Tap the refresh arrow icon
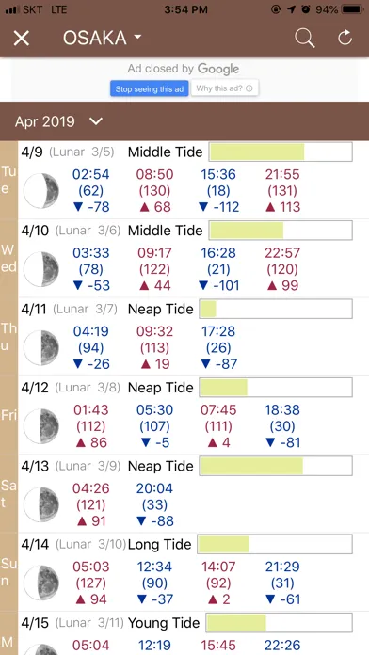369x655 pixels. pos(345,38)
